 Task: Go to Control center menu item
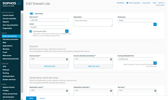click(8, 15)
